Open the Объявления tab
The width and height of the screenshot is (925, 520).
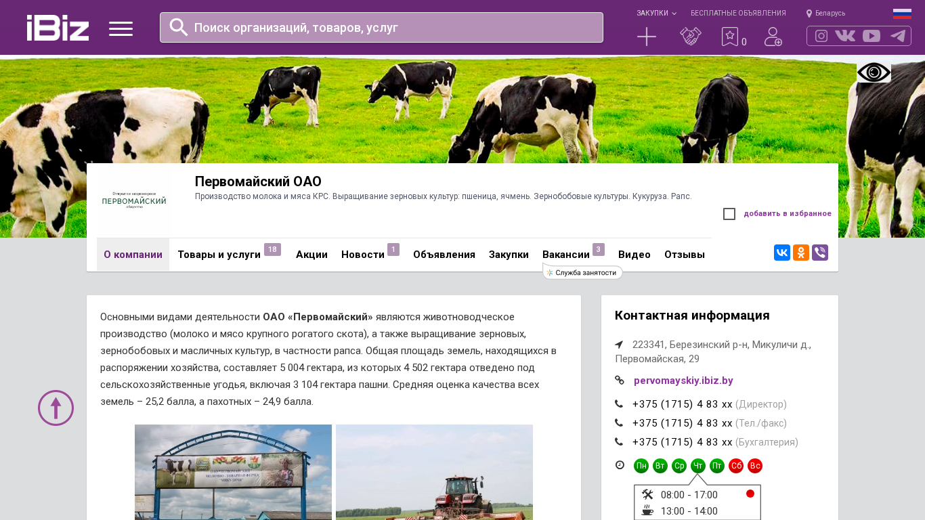coord(444,255)
